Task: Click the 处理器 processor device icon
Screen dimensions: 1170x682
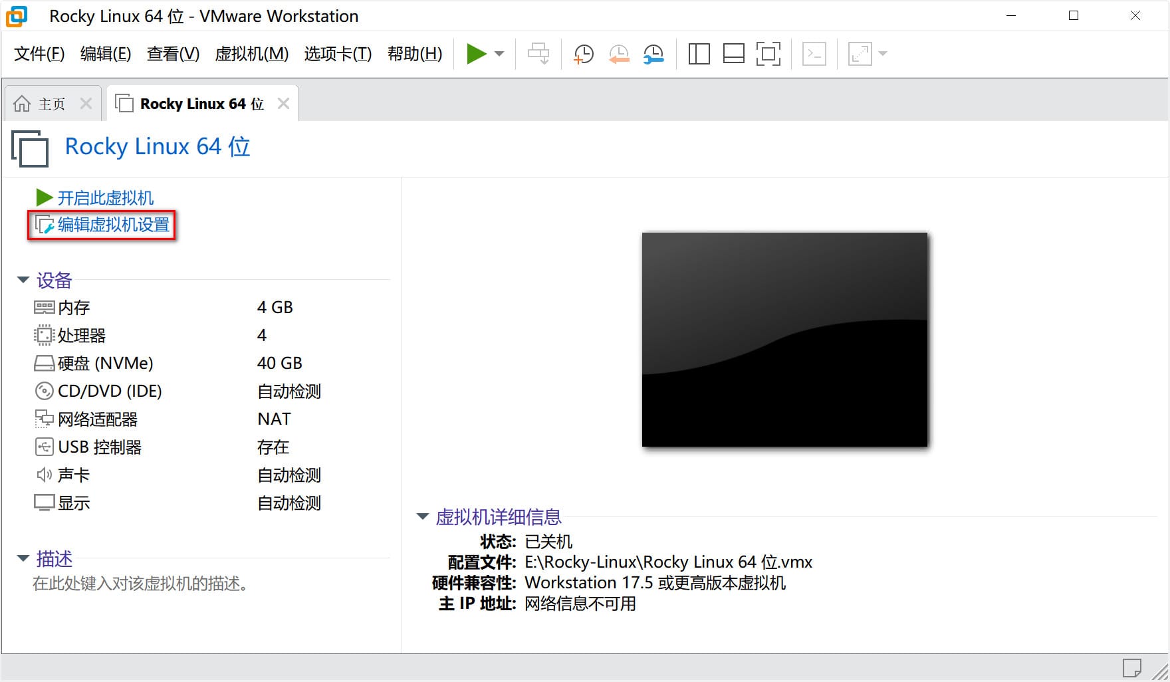Action: [x=44, y=335]
